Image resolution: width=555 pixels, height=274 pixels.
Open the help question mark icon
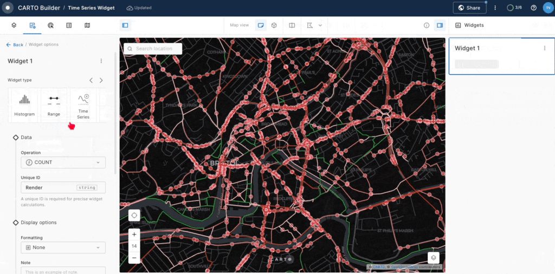pyautogui.click(x=534, y=8)
